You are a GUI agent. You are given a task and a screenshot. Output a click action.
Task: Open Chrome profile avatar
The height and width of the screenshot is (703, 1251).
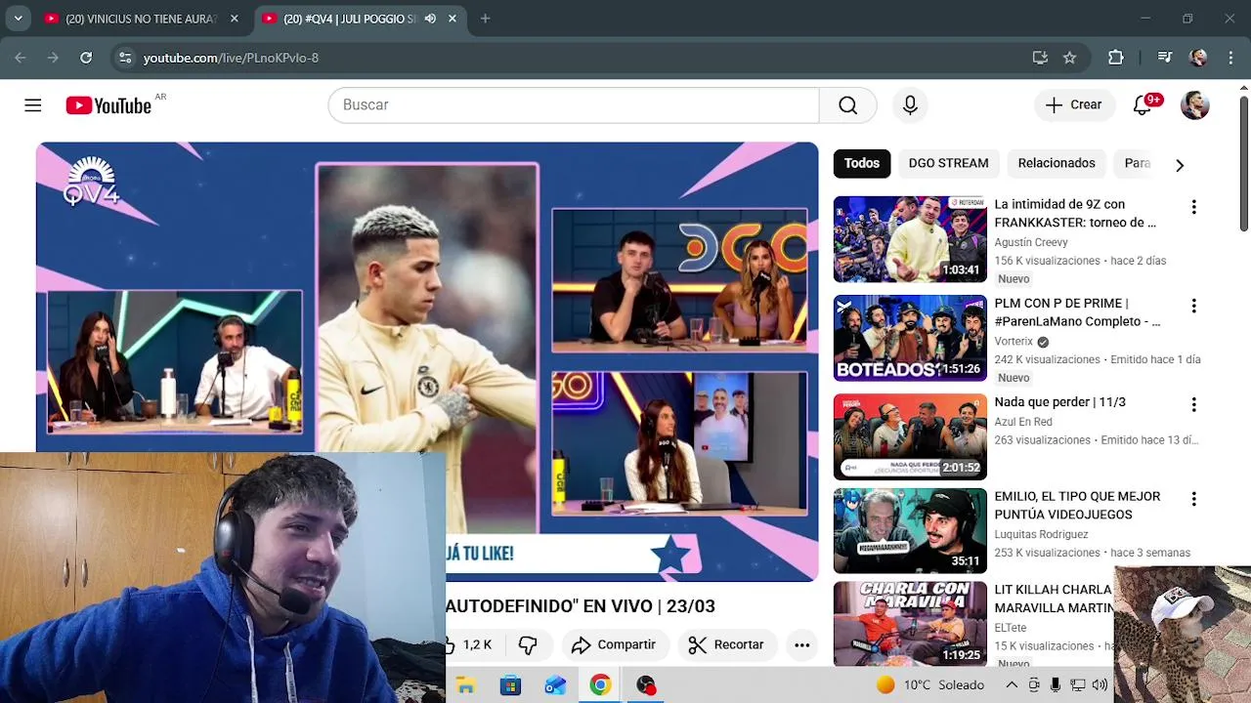pos(1198,58)
